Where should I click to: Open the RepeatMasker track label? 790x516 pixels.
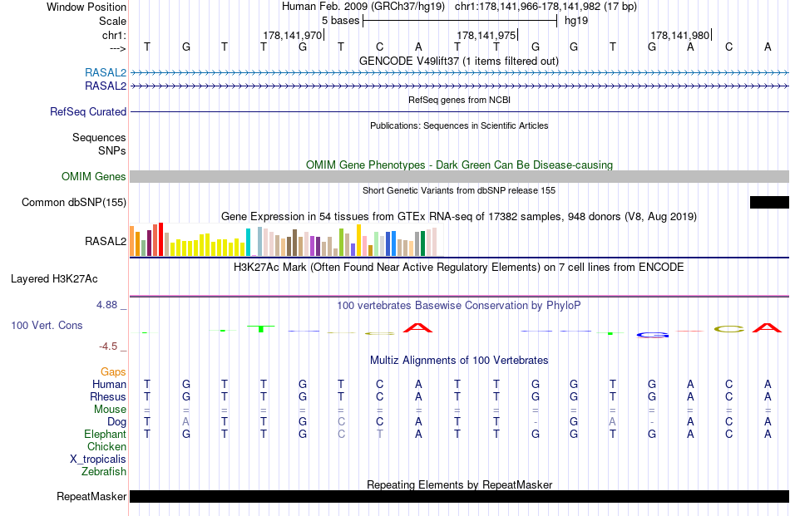(x=91, y=496)
